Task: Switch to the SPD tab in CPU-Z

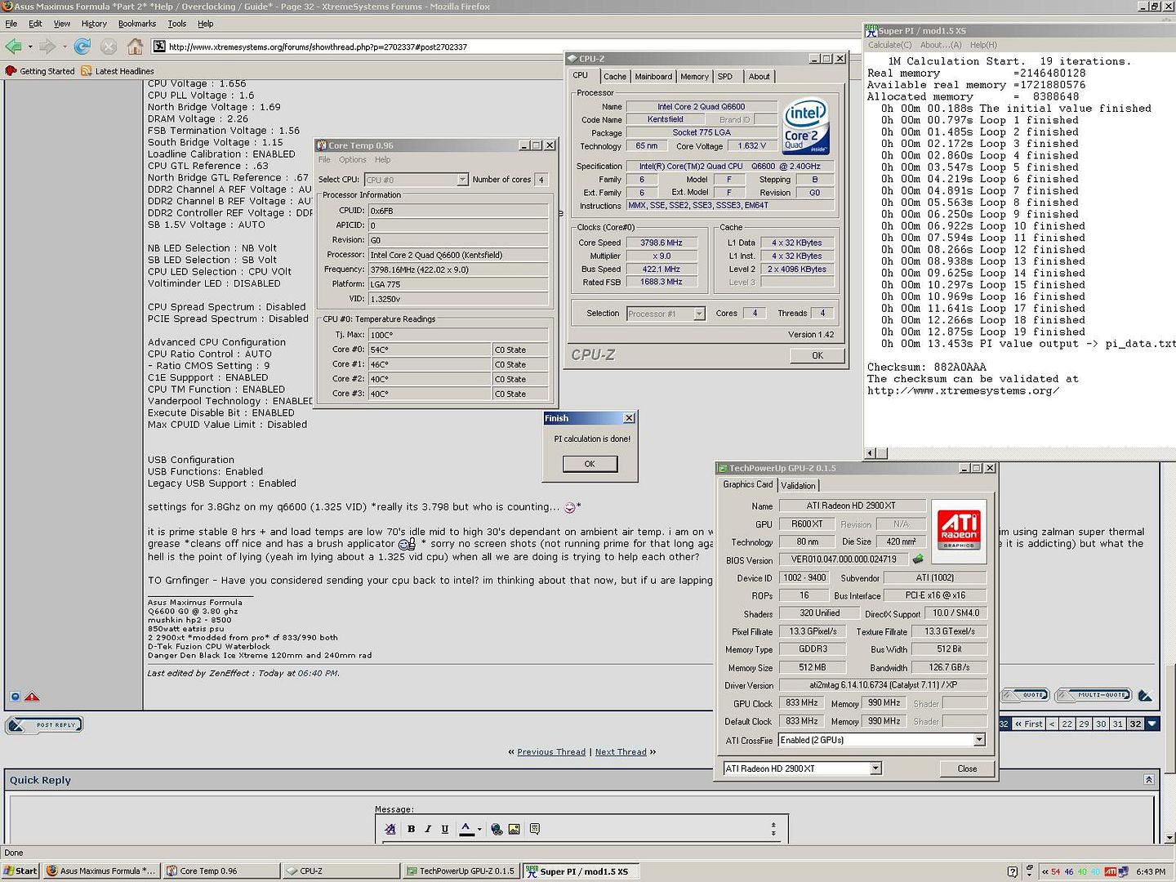Action: [724, 77]
